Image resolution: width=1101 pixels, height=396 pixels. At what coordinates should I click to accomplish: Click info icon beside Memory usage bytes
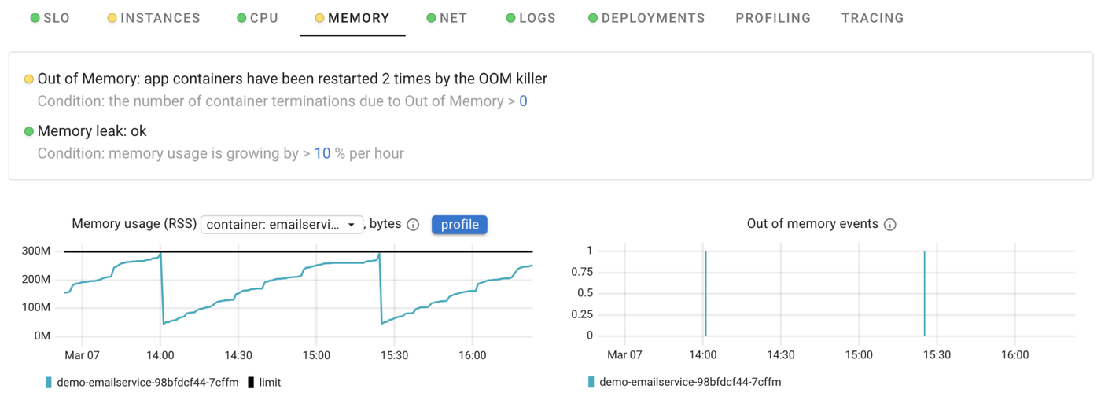pos(413,225)
